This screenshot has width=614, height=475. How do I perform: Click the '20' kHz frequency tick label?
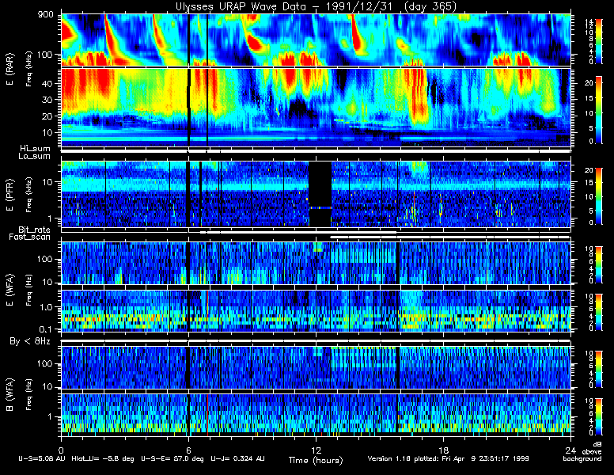pos(47,116)
